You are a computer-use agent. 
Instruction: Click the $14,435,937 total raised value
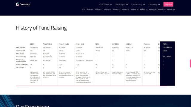click(x=167, y=57)
